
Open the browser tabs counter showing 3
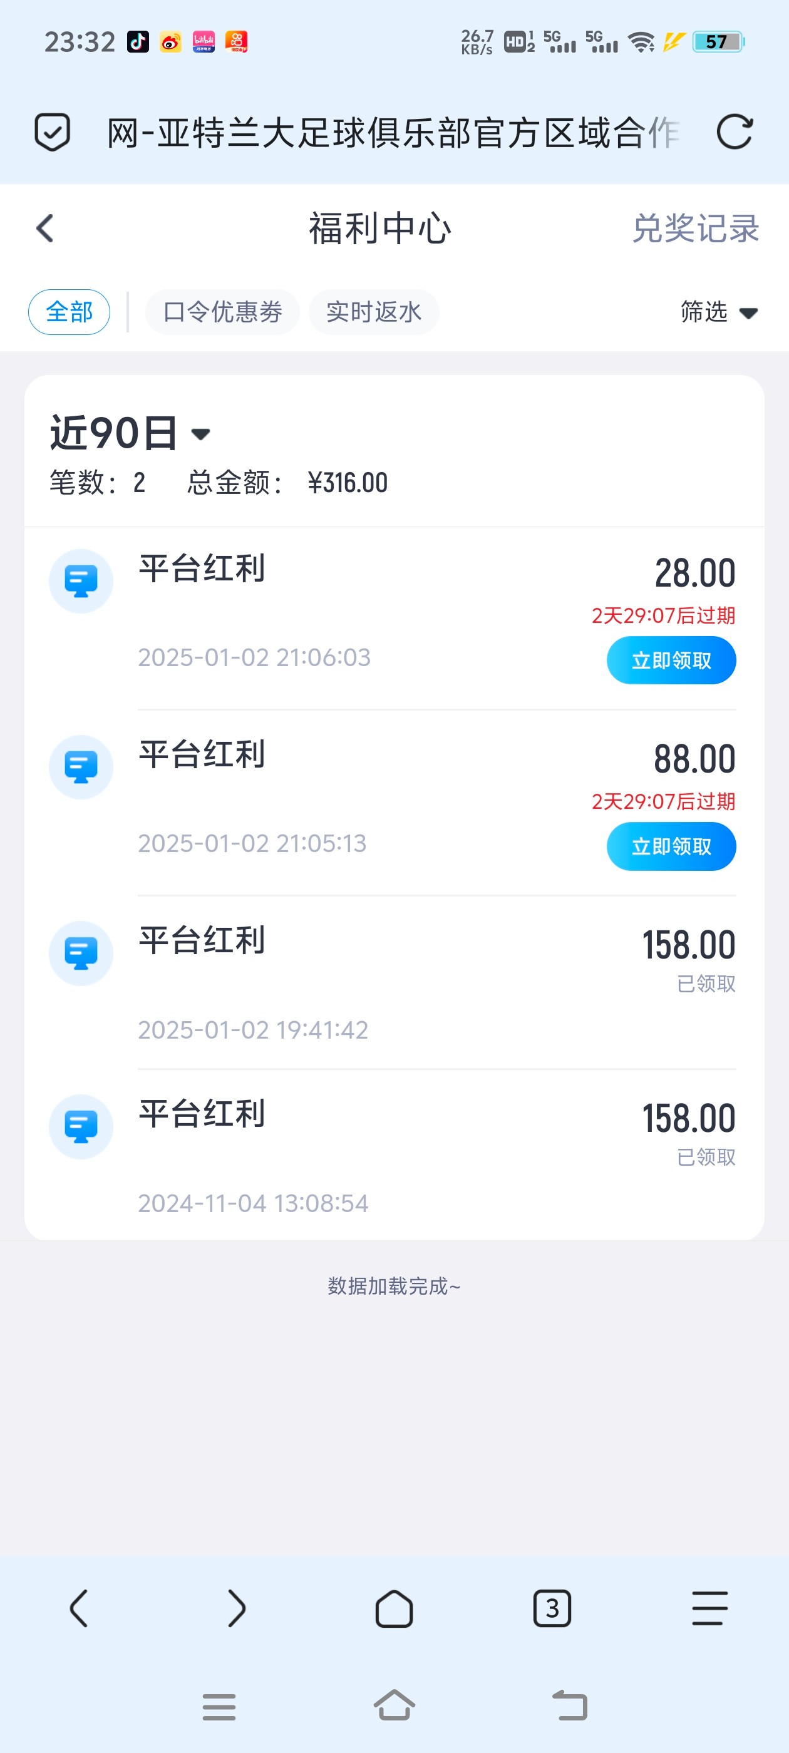pos(552,1609)
